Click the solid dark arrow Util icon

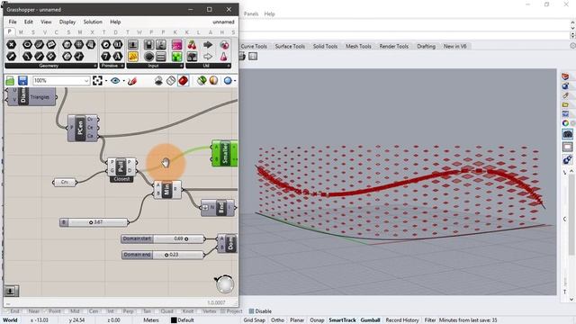(x=208, y=45)
